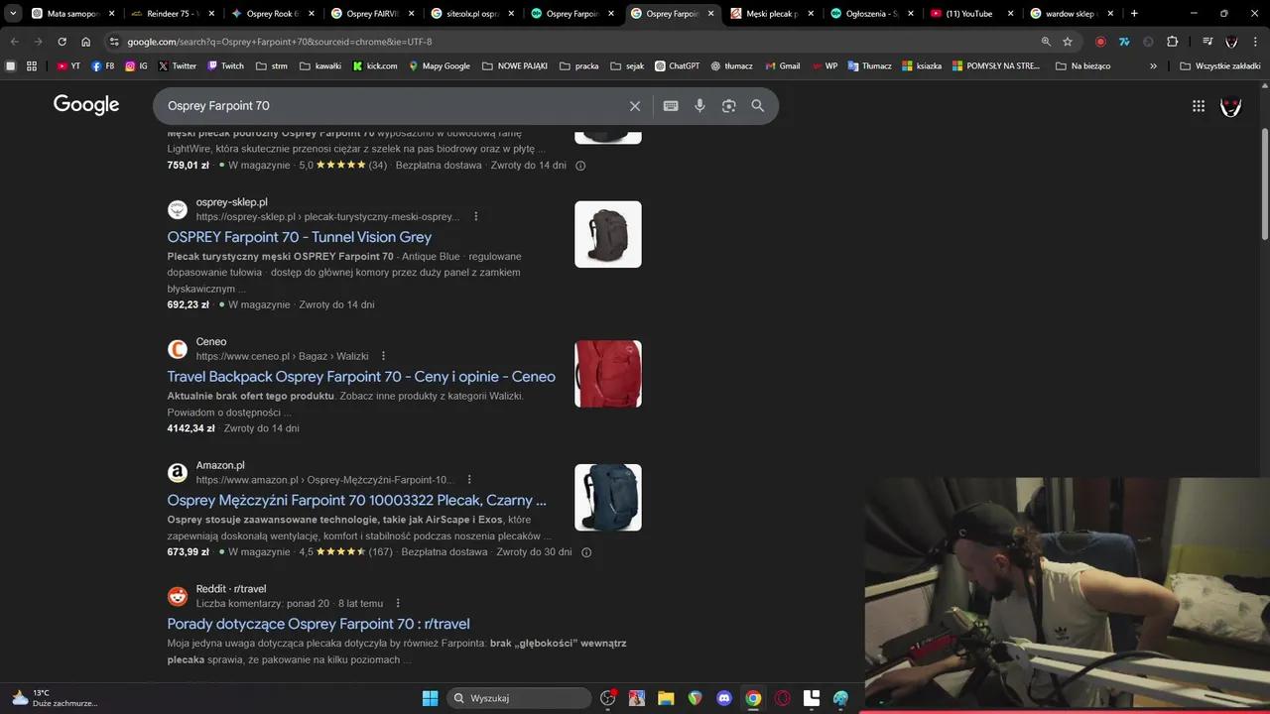Search by image with Google Lens icon
The image size is (1270, 714).
[728, 106]
